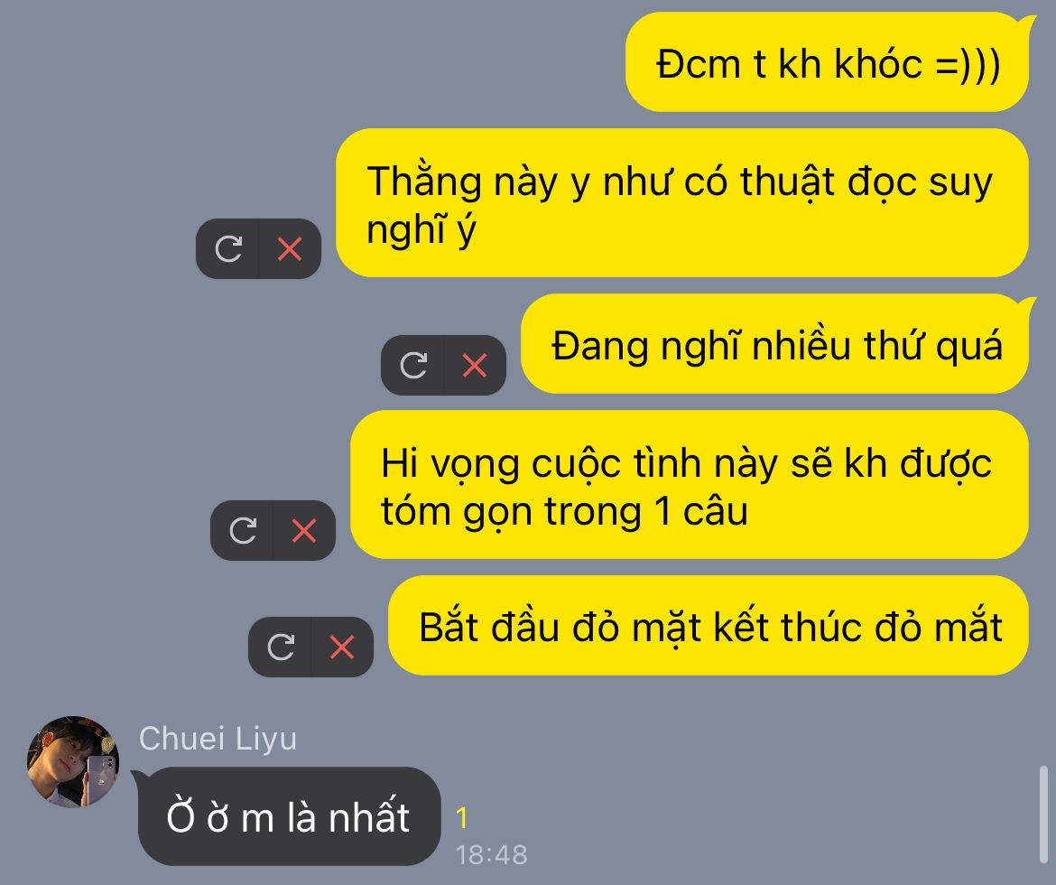1056x885 pixels.
Task: Select the "Đcm t kh khóc =)))" bubble
Action: pyautogui.click(x=827, y=63)
